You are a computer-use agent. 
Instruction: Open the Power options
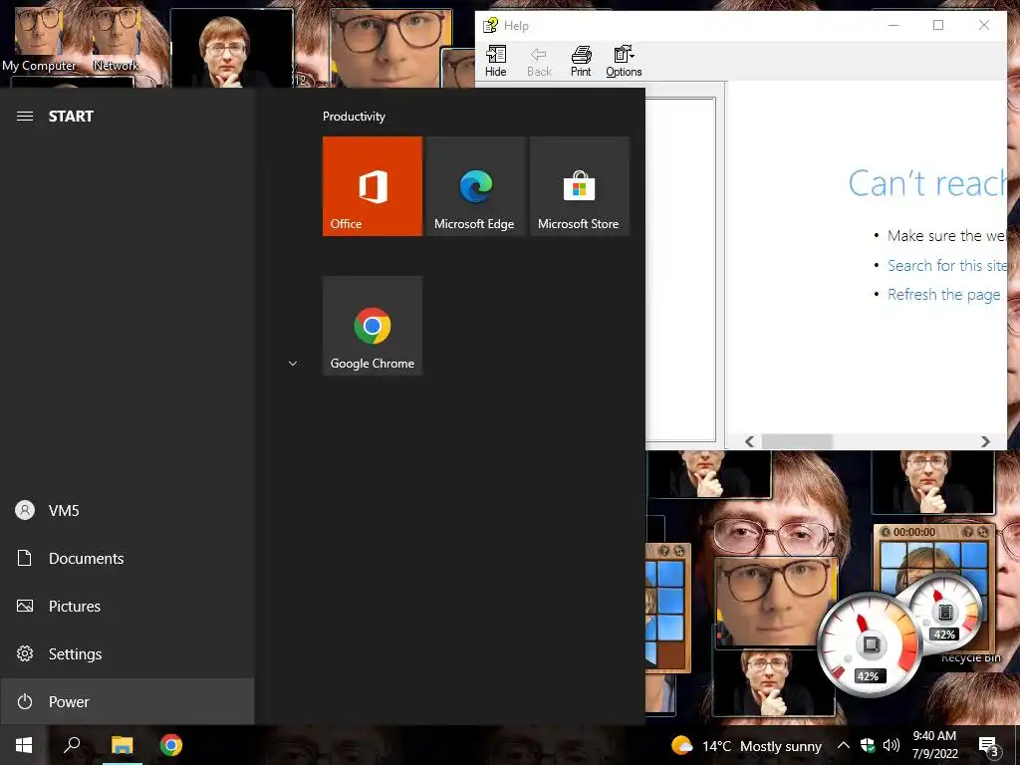click(x=127, y=702)
